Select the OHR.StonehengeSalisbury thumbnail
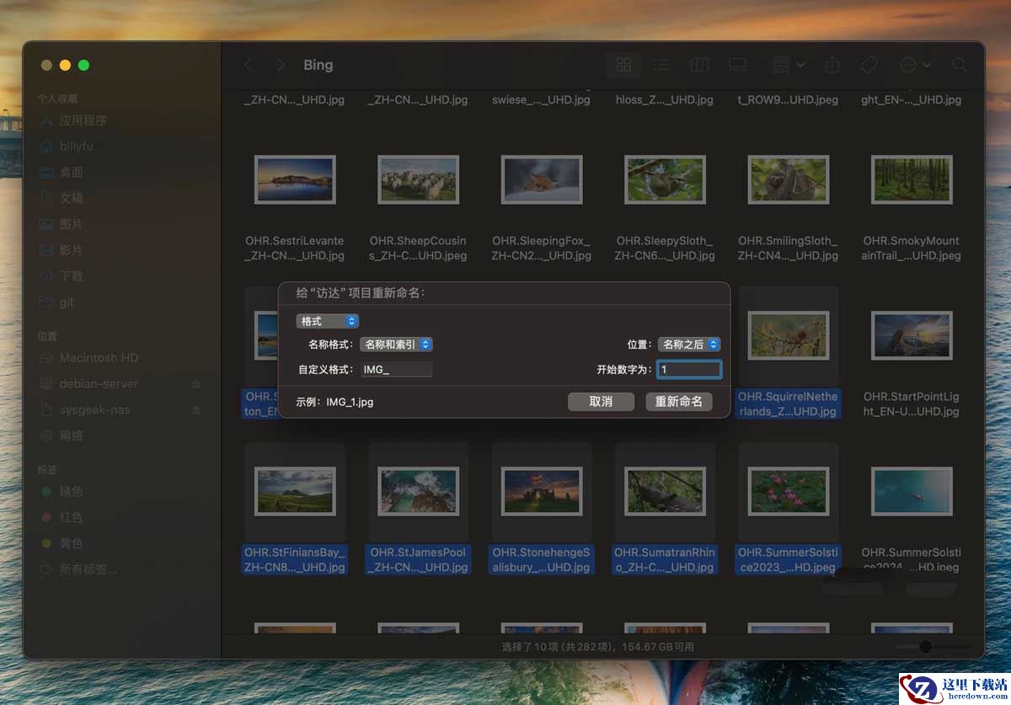 coord(542,491)
